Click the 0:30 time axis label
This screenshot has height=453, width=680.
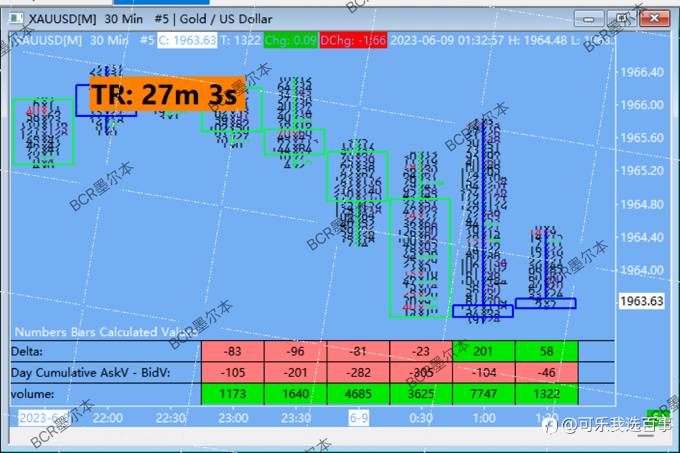coord(421,418)
